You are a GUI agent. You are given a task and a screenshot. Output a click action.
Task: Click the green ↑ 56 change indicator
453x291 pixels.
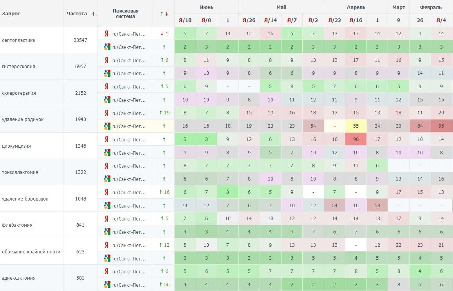[x=164, y=285]
